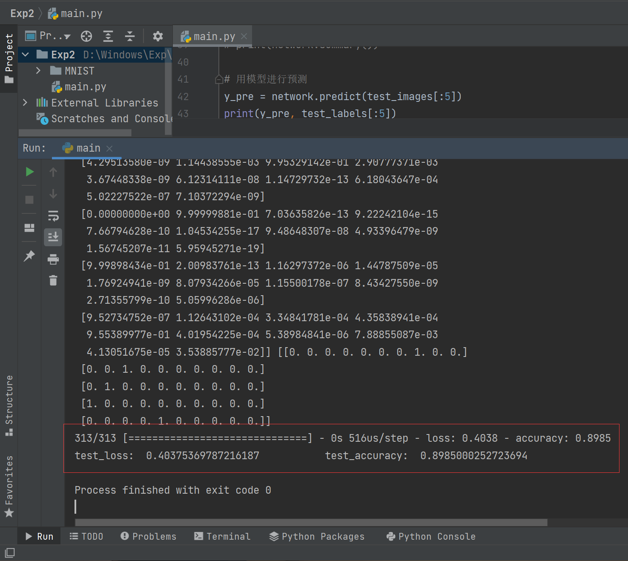Click main.py in the breadcrumb bar

click(x=76, y=14)
